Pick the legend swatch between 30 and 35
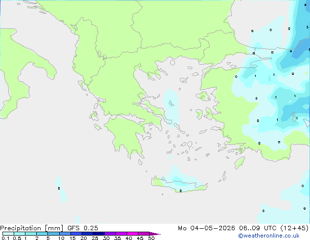310x240 pixels. click(x=110, y=234)
